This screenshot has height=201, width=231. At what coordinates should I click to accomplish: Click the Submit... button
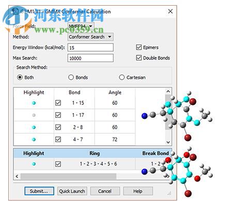point(39,191)
